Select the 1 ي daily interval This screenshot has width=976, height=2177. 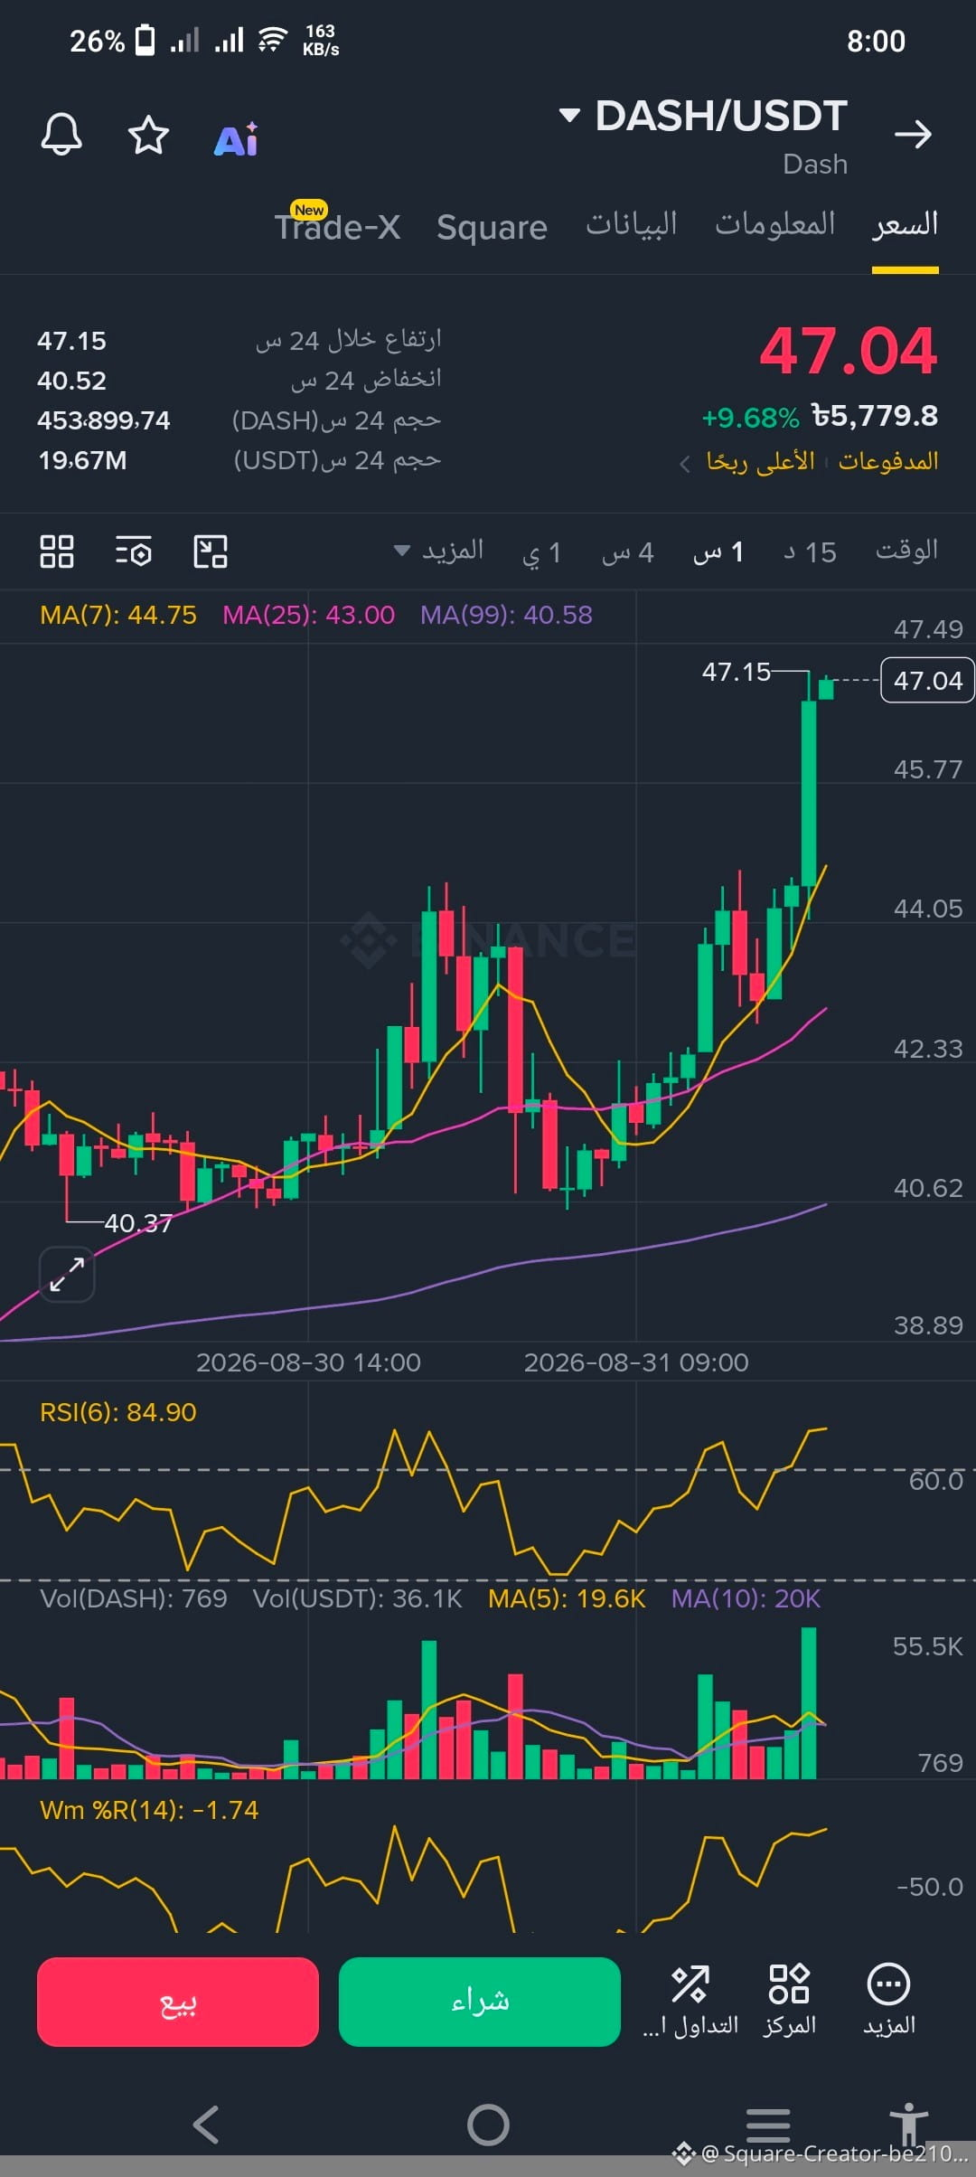pyautogui.click(x=542, y=551)
